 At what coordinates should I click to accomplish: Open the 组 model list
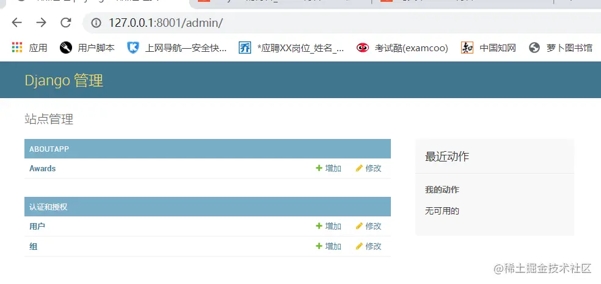[34, 247]
